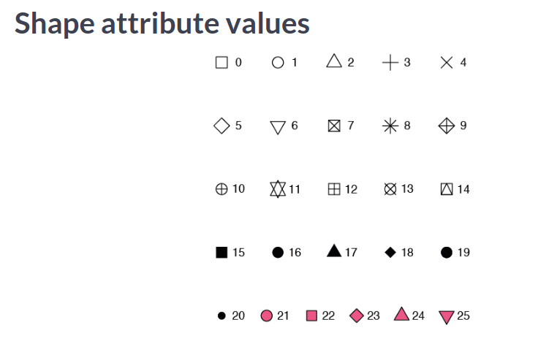546x341 pixels.
Task: Click the six-pointed star shape 11
Action: pyautogui.click(x=277, y=189)
